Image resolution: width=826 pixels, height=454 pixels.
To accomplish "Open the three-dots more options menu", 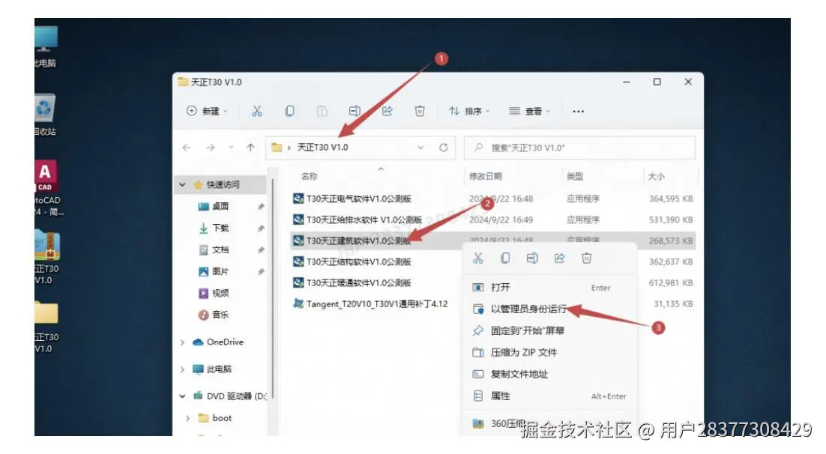I will (x=579, y=111).
